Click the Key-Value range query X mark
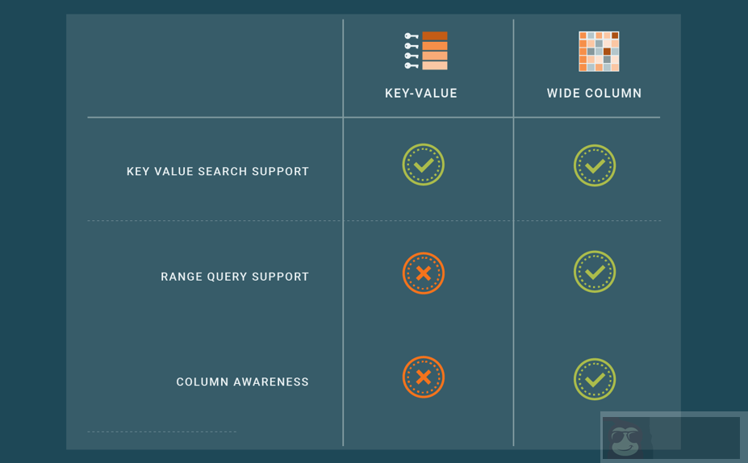 coord(424,273)
